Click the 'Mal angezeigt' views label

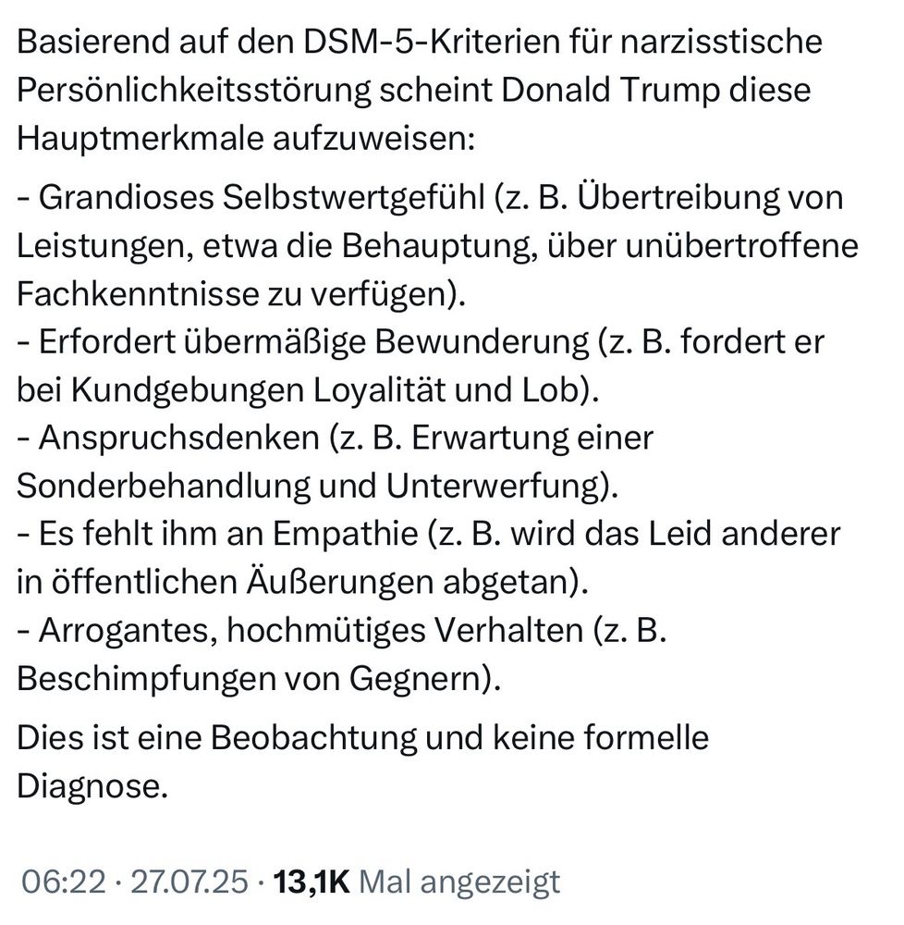458,882
